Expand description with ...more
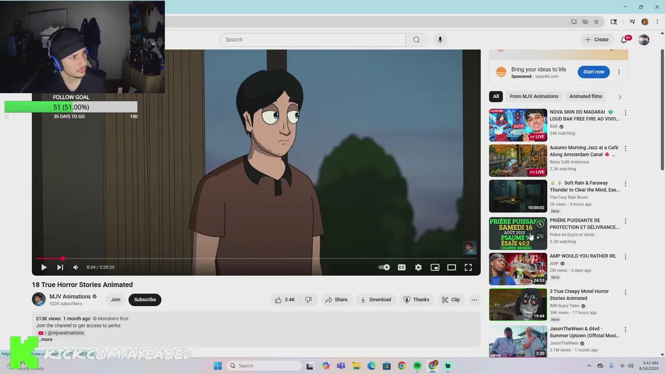The width and height of the screenshot is (665, 374). coord(45,339)
